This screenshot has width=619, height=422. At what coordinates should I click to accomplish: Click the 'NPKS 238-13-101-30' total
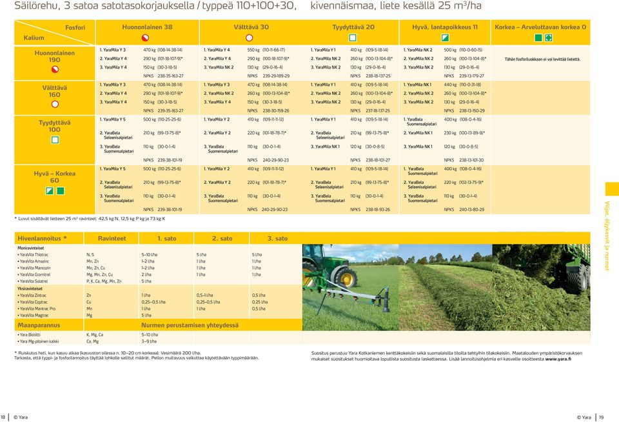coord(464,160)
